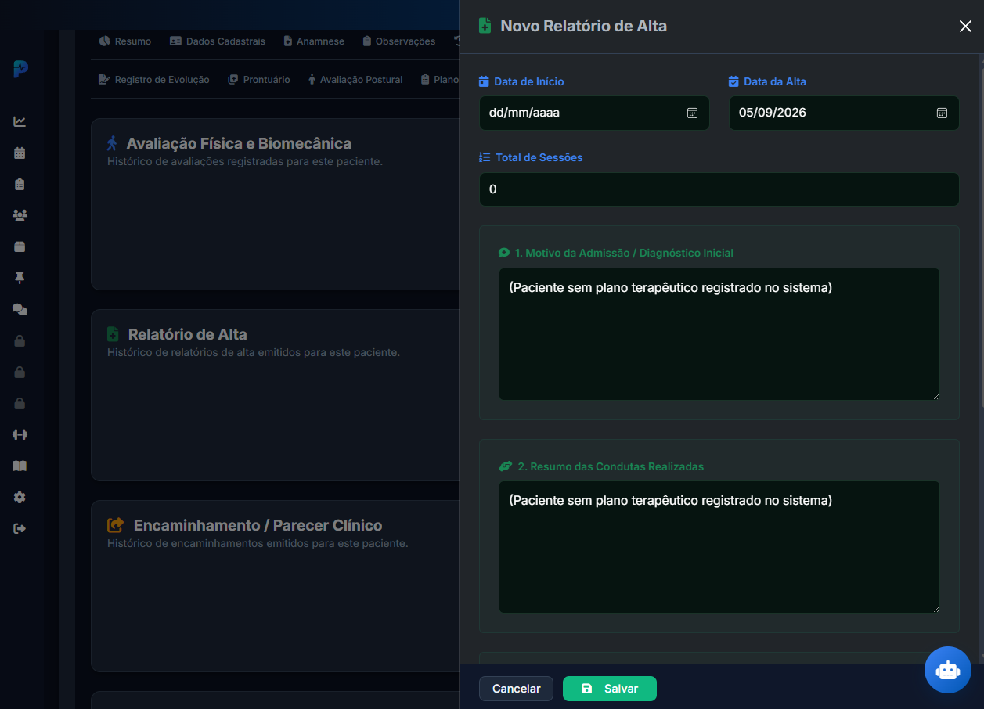Open date picker for Data da Alta
984x709 pixels.
pos(942,113)
